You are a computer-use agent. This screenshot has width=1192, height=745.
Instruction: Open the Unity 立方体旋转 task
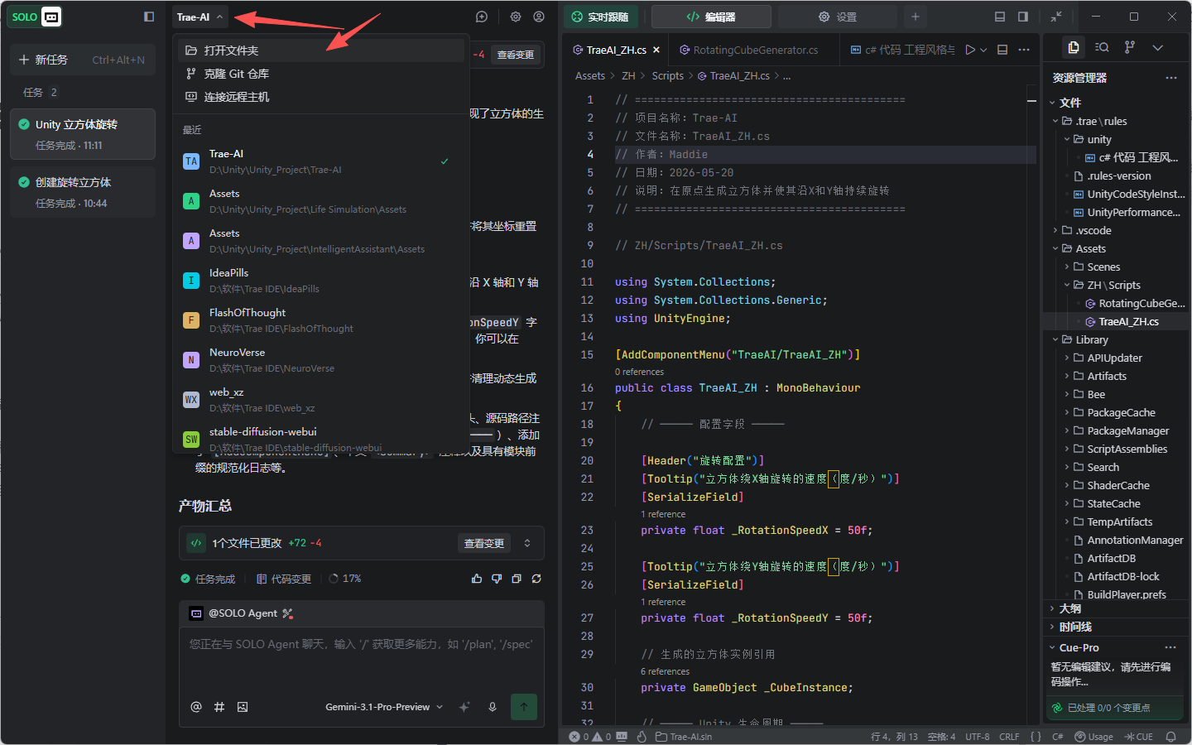83,134
